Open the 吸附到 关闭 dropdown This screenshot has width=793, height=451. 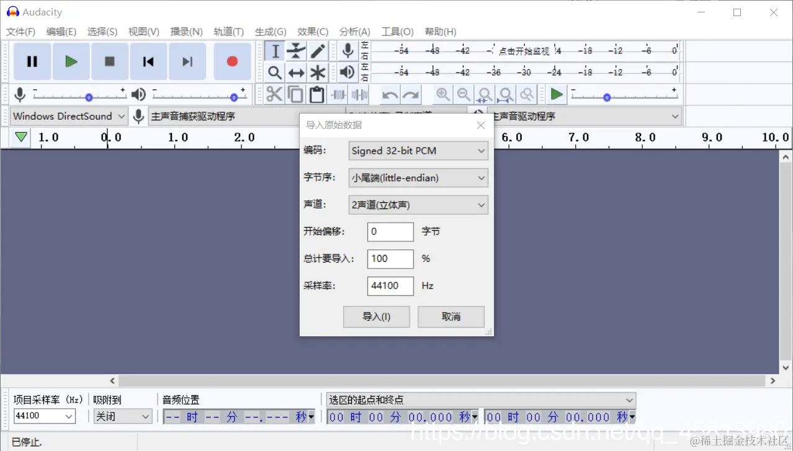[x=123, y=416]
